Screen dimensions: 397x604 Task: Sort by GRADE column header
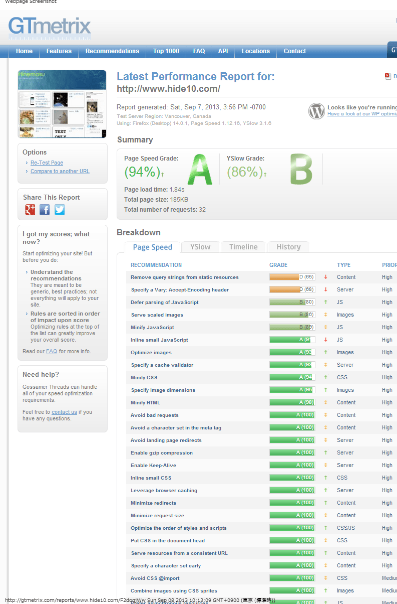[278, 265]
